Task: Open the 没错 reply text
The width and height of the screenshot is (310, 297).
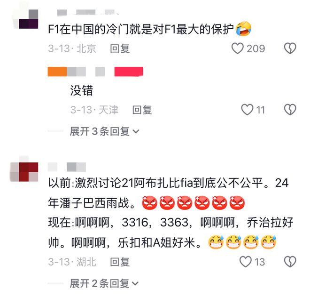Action: coord(81,90)
